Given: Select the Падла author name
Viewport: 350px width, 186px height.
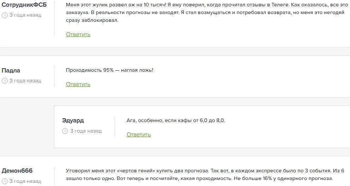Looking at the screenshot, I should coord(11,71).
